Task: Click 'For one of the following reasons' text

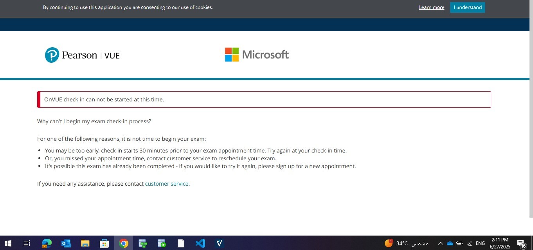Action: (121, 139)
